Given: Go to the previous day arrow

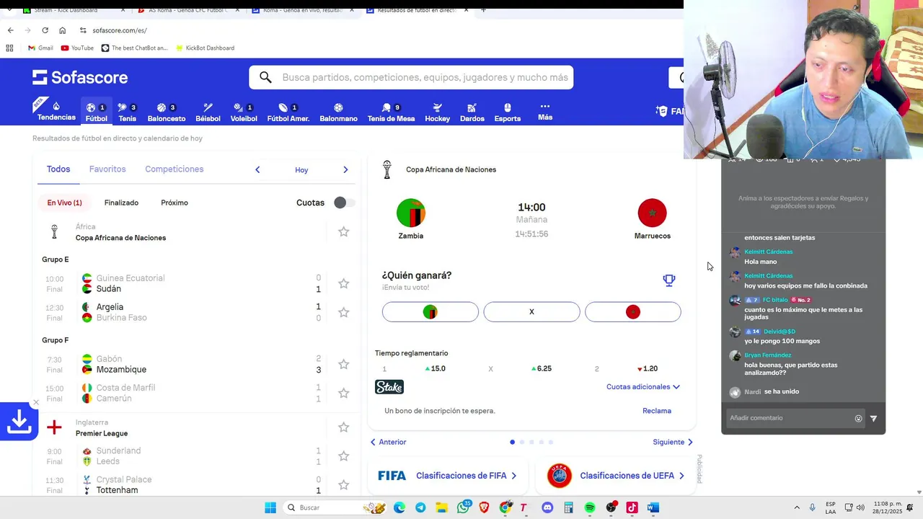Looking at the screenshot, I should [257, 170].
